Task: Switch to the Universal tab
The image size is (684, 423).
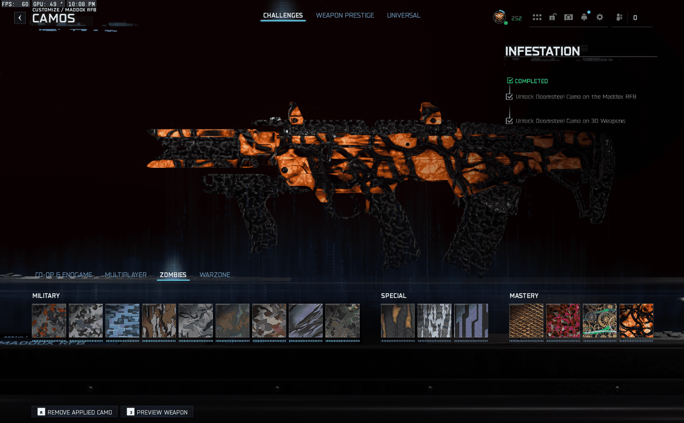Action: (x=403, y=16)
